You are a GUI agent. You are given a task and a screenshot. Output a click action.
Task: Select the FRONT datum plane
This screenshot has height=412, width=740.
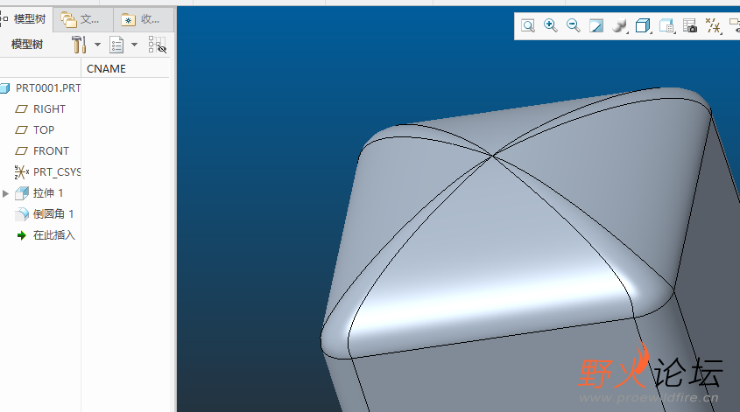(51, 150)
